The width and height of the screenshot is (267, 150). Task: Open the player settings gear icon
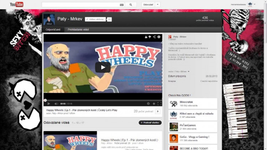(148, 103)
